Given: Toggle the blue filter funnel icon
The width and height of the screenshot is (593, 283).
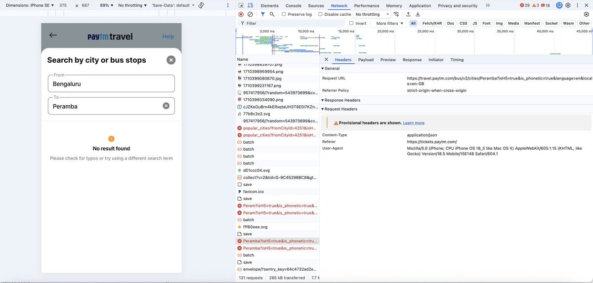Looking at the screenshot, I should click(x=263, y=14).
